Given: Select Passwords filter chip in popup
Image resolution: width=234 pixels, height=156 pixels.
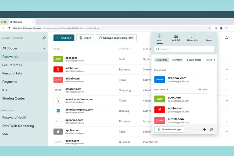Looking at the screenshot, I should coord(162,60).
